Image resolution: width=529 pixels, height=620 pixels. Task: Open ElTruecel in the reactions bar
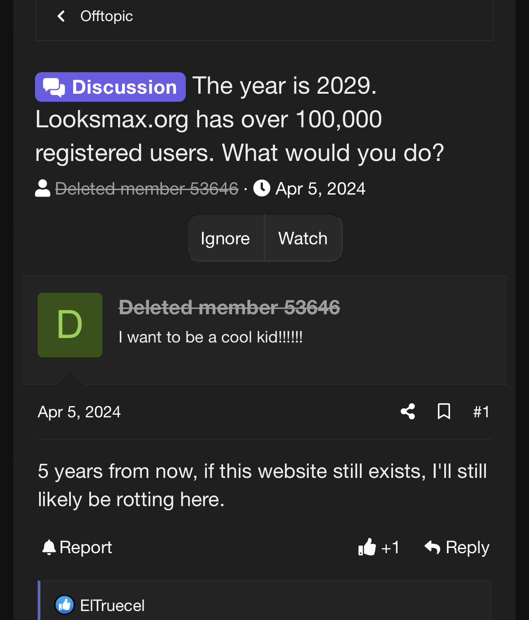pos(112,606)
